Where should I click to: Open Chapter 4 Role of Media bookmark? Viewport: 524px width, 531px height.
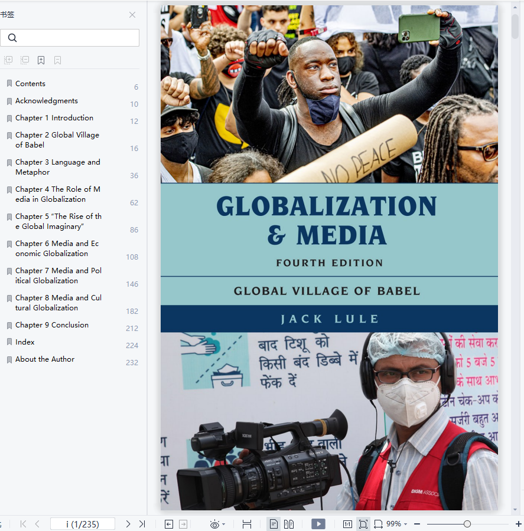58,194
